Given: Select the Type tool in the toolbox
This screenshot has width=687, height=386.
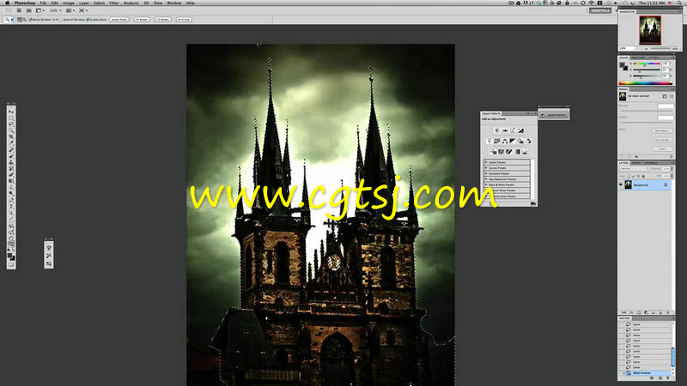Looking at the screenshot, I should pos(11,206).
